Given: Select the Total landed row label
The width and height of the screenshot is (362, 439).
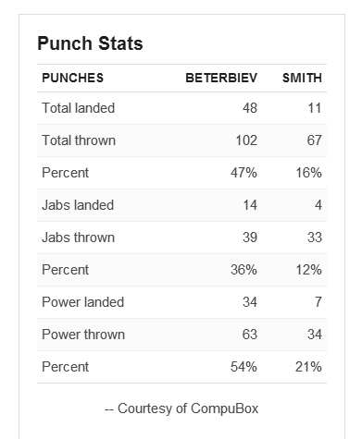Looking at the screenshot, I should (x=79, y=108).
